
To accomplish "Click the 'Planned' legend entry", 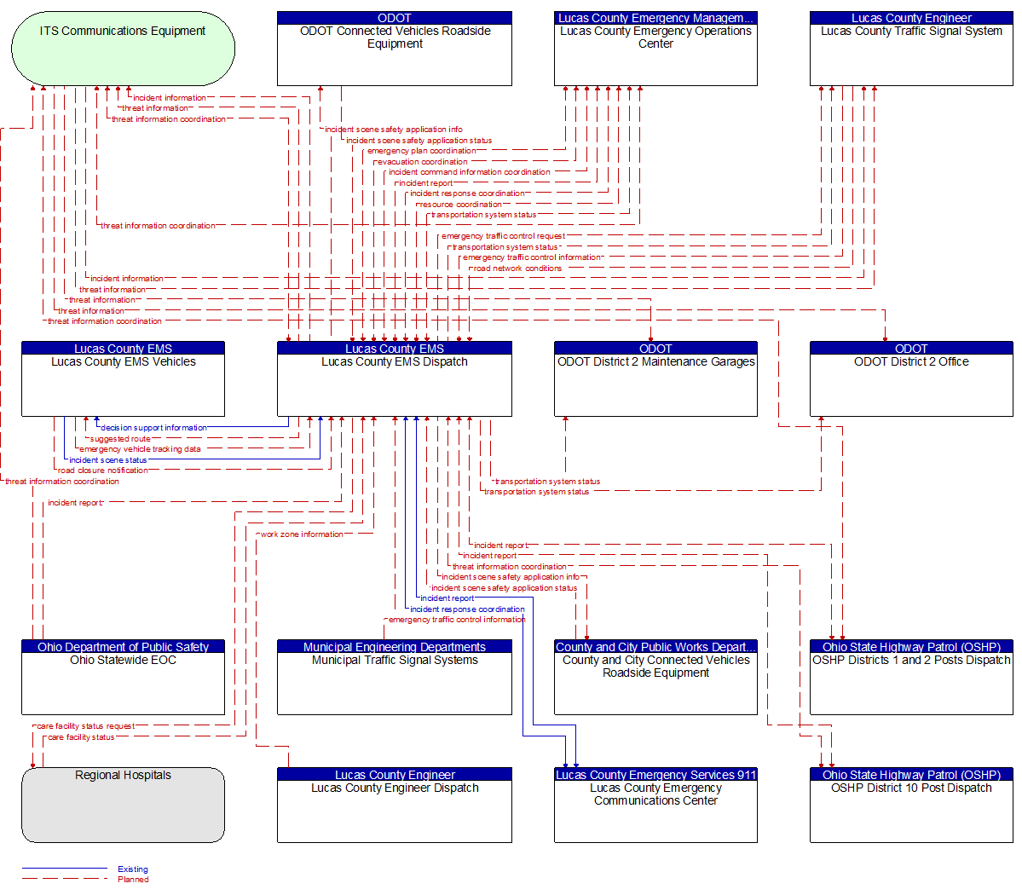I will (133, 880).
